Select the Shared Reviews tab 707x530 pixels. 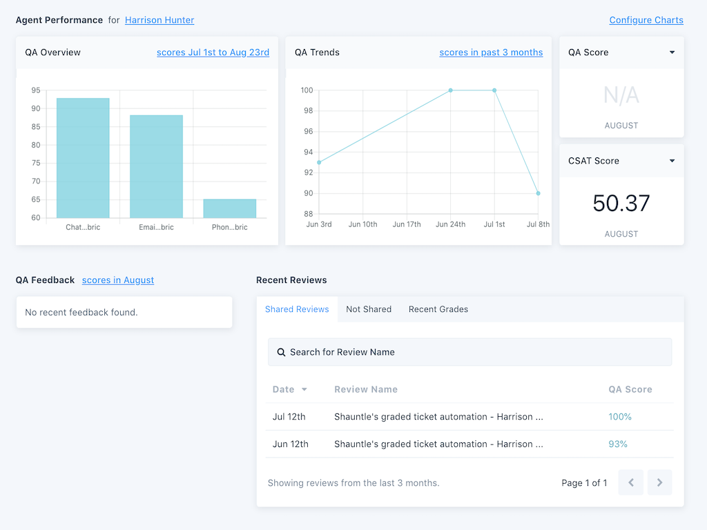297,309
